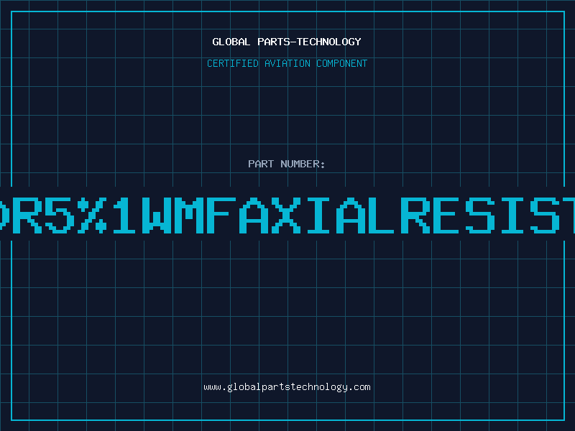Viewport: 575px width, 431px height.
Task: Click the 'GLOBAL PARTS-TECHNOLOGY' heading
Action: (287, 42)
